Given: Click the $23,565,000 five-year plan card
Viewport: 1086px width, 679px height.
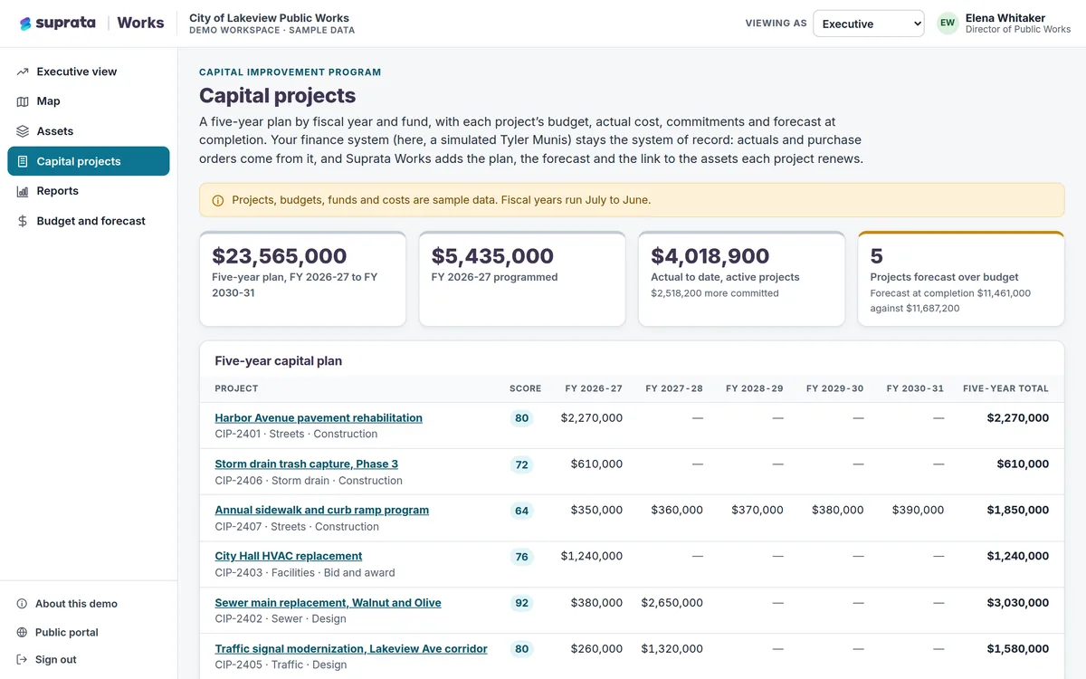Looking at the screenshot, I should coord(302,279).
